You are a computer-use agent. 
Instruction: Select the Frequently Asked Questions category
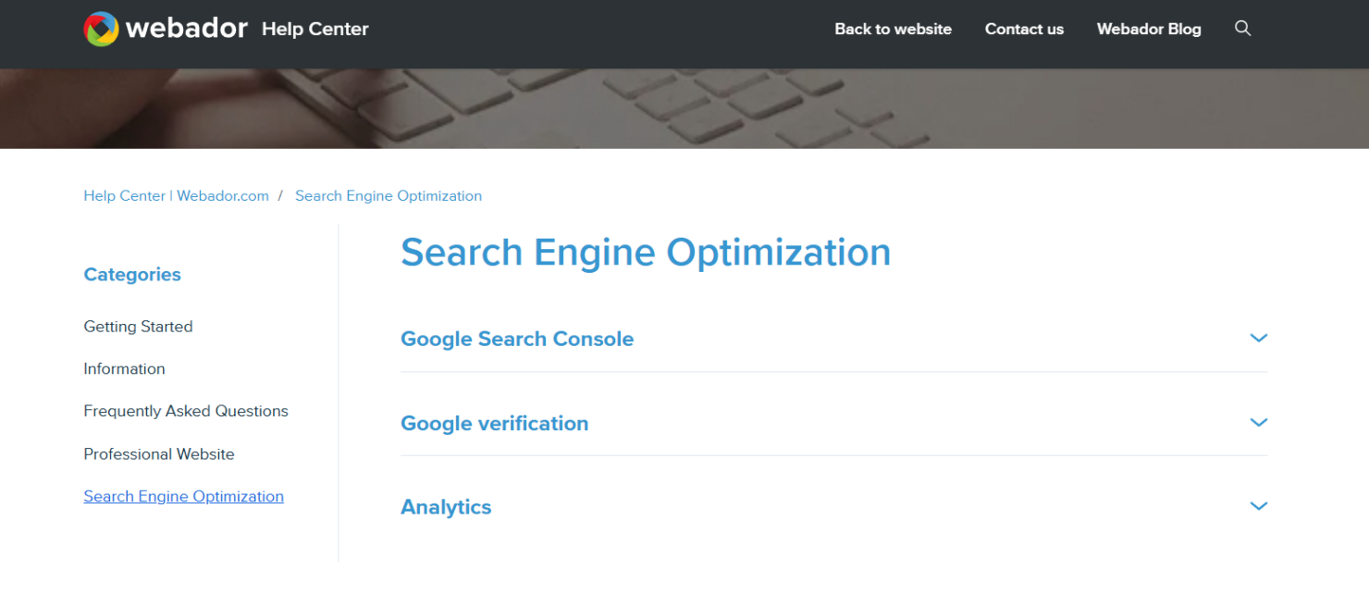[186, 411]
